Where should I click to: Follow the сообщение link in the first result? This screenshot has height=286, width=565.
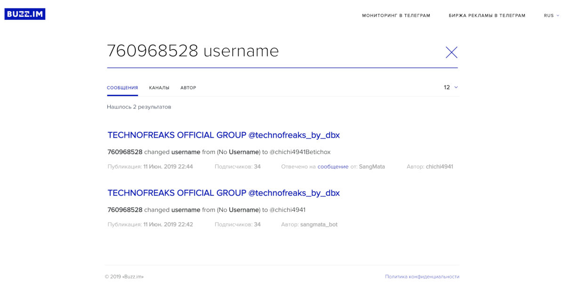[x=333, y=167]
